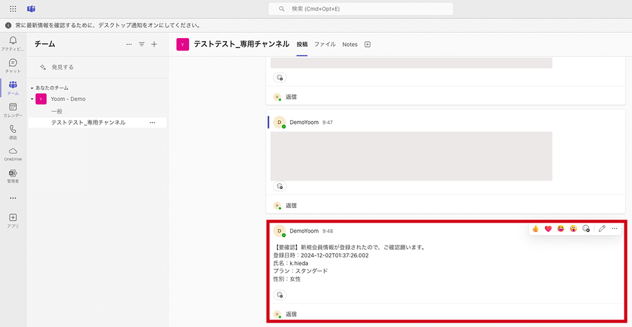This screenshot has width=632, height=327.
Task: Open カレンダー in the sidebar
Action: tap(13, 110)
